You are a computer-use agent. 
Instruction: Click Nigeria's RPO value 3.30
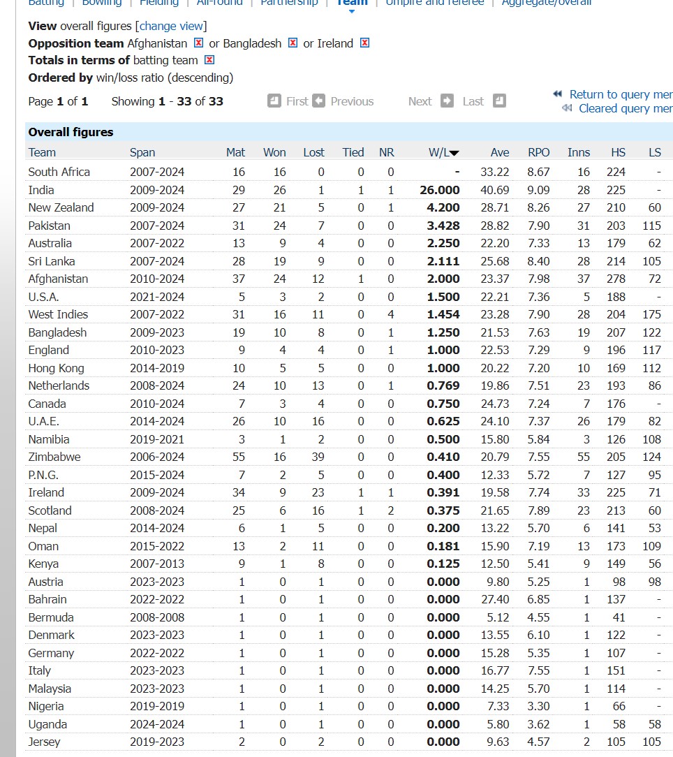tap(538, 706)
